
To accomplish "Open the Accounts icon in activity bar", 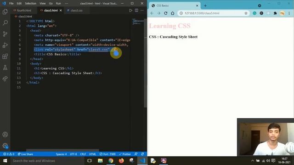I will pos(5,134).
